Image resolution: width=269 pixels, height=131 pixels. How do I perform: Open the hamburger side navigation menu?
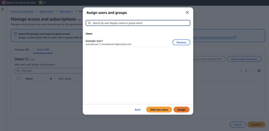(x=3, y=9)
